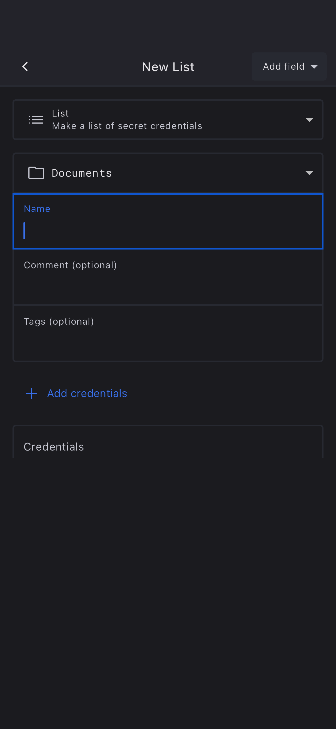Select the 'Make a list of secret credentials' description
Screen dimensions: 336x729
pos(127,126)
